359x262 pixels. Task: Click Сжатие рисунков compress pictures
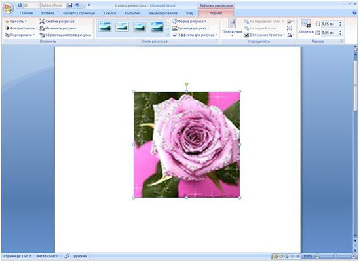(57, 21)
